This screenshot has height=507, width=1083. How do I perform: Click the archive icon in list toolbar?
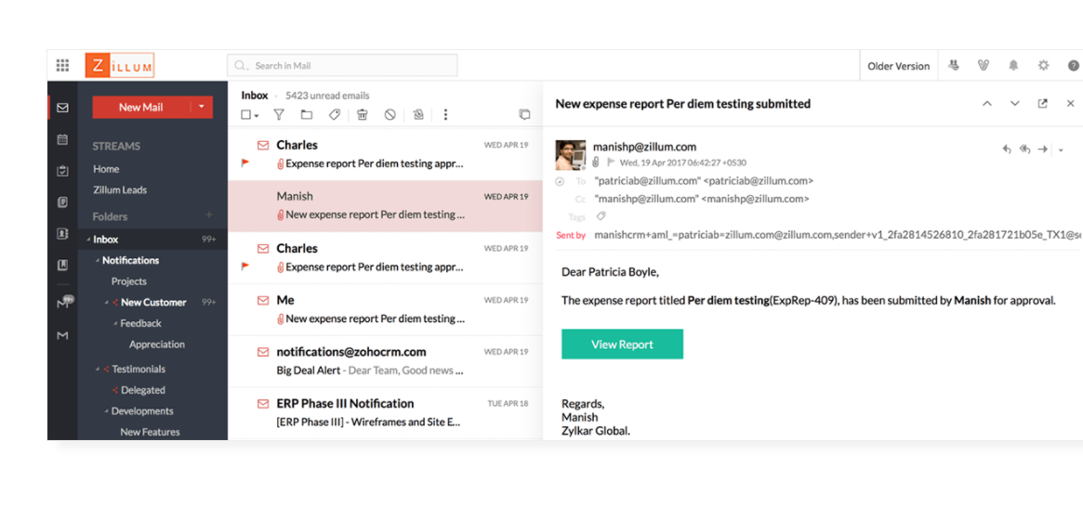coord(418,115)
